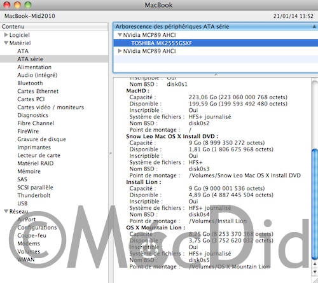Open Gravure de disque category

pos(41,139)
